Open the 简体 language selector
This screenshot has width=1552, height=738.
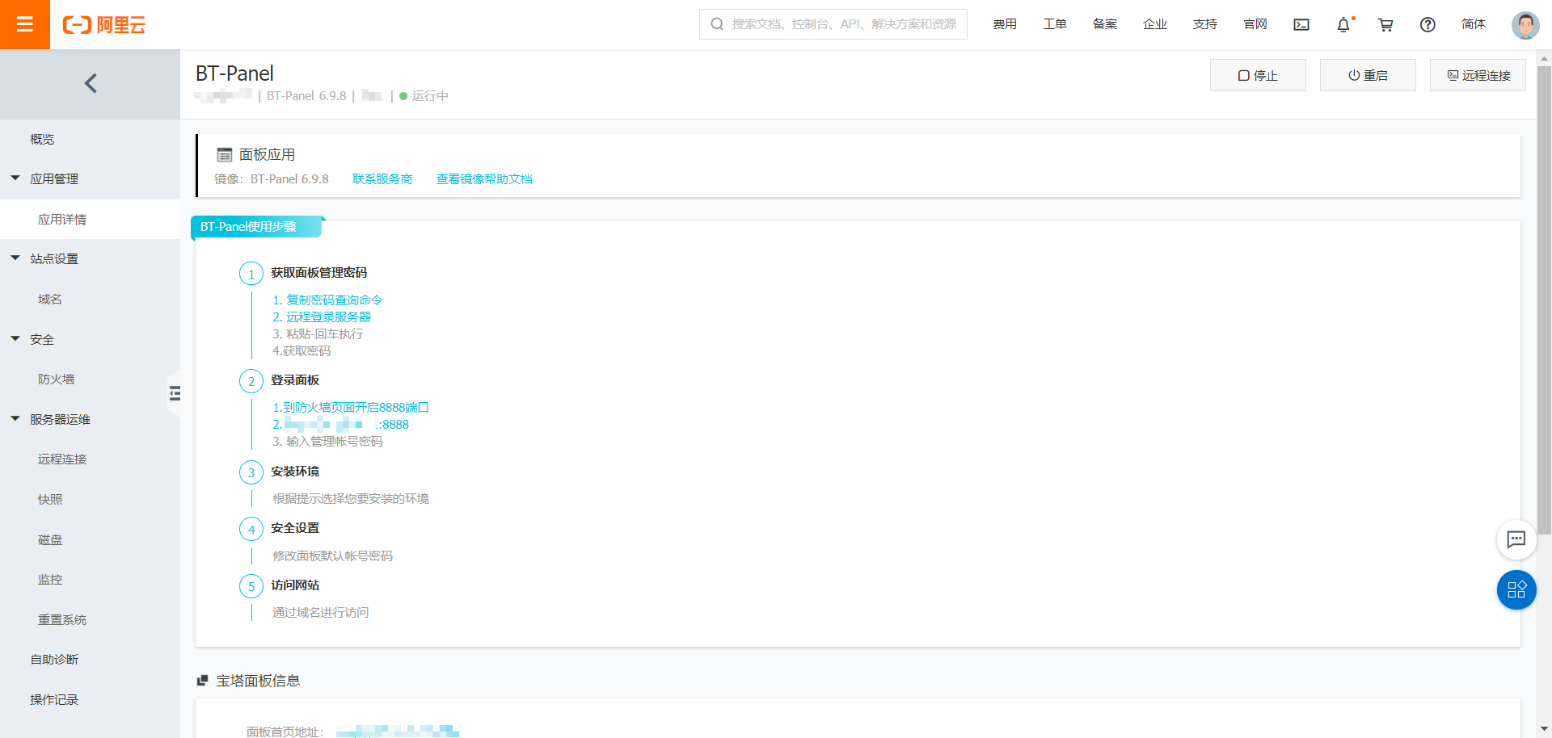[x=1474, y=24]
